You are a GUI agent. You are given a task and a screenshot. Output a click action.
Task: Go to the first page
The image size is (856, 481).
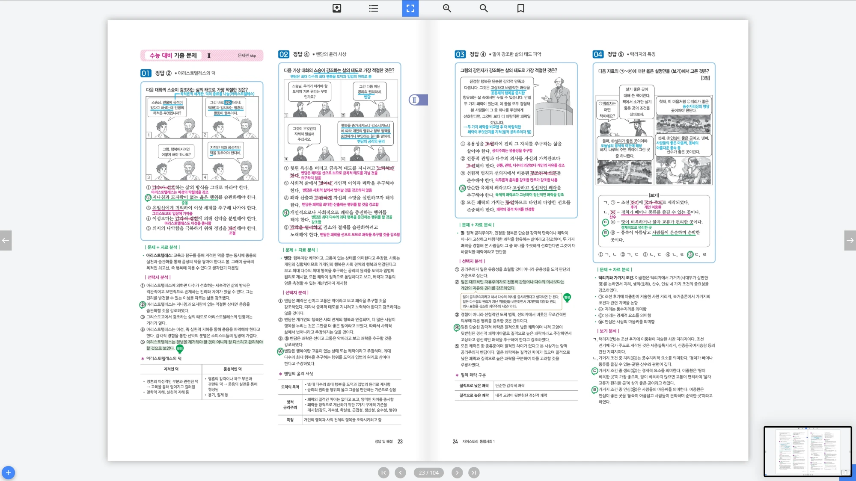[x=383, y=472]
